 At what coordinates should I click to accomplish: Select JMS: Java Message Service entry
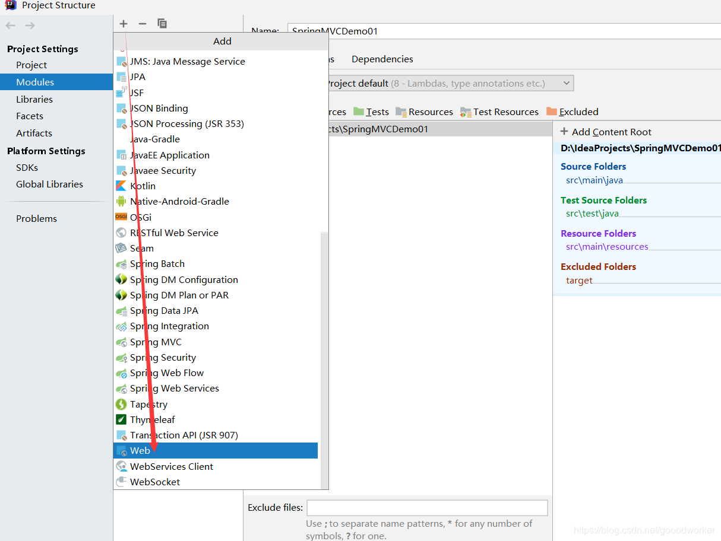[x=217, y=61]
